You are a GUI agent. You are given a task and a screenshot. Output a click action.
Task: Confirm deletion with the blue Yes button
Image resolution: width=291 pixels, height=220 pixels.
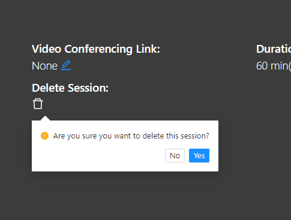coord(199,155)
